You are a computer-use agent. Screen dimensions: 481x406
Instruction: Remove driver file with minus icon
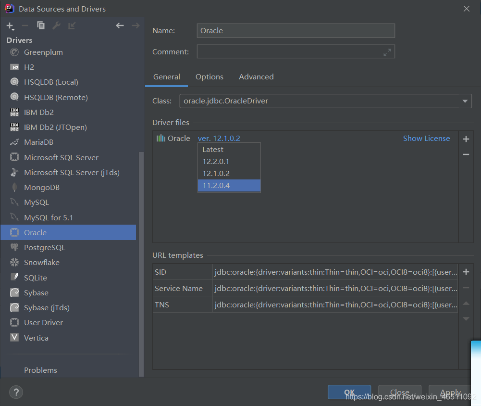(466, 154)
